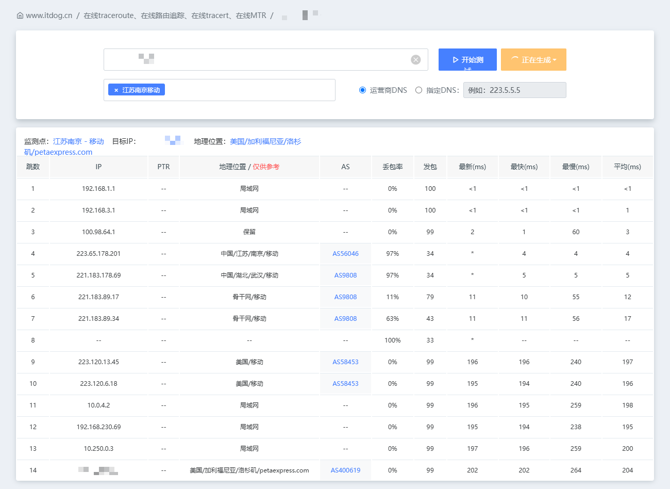
Task: Click the 跳数 column header
Action: pos(33,167)
